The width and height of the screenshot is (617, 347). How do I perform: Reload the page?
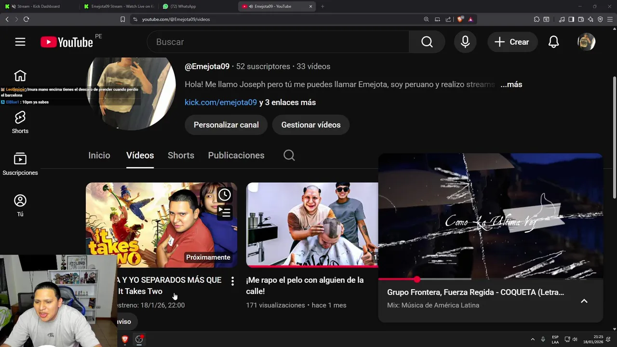pos(26,19)
